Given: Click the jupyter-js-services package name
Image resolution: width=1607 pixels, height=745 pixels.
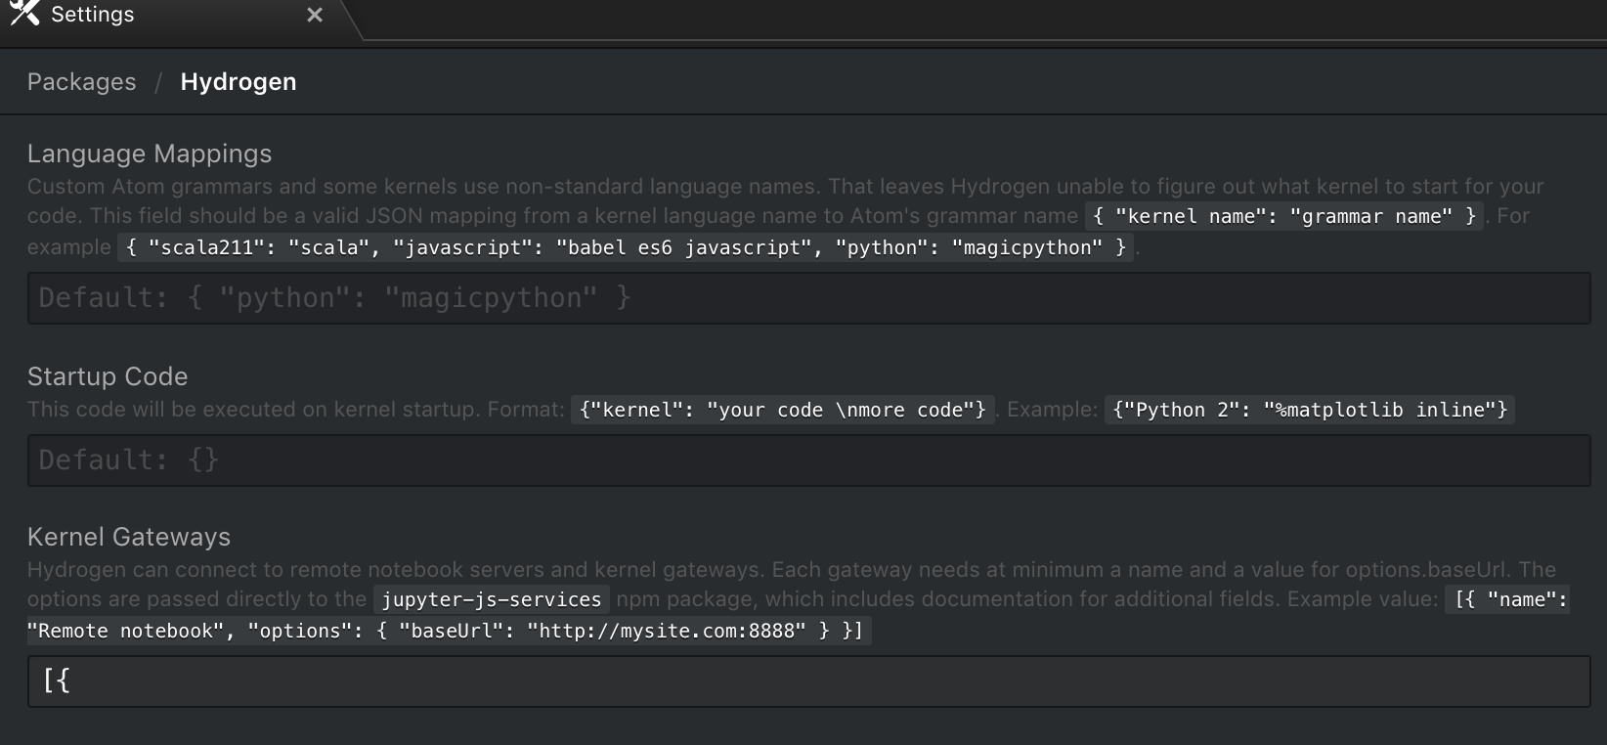Looking at the screenshot, I should tap(491, 599).
